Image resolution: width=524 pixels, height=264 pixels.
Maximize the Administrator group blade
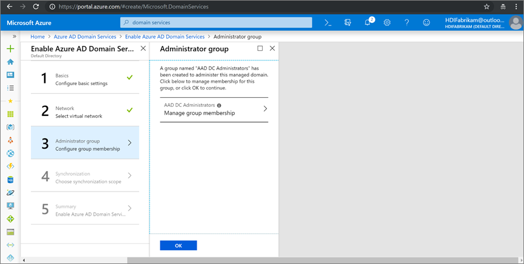pos(260,48)
